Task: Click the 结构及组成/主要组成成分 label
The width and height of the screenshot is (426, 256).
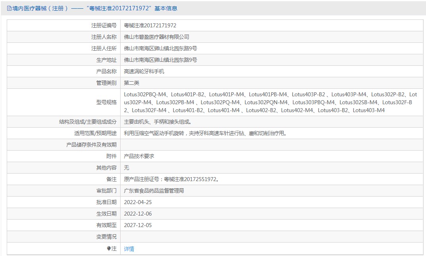Action: (88, 122)
